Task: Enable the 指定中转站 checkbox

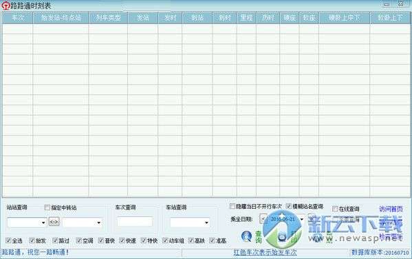Action: 47,207
